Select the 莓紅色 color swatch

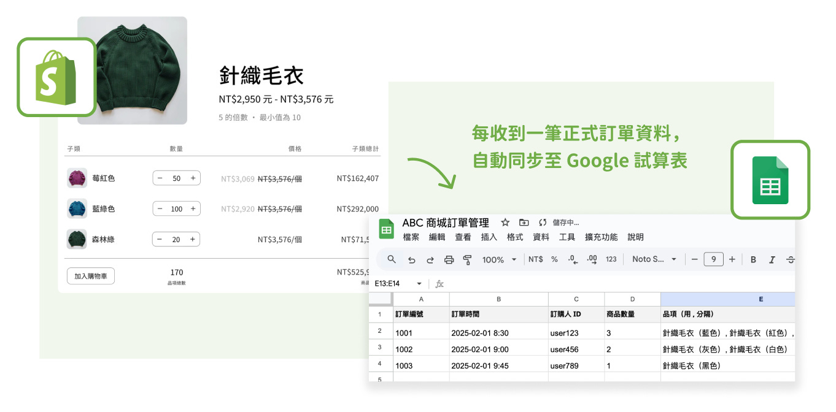pyautogui.click(x=76, y=178)
